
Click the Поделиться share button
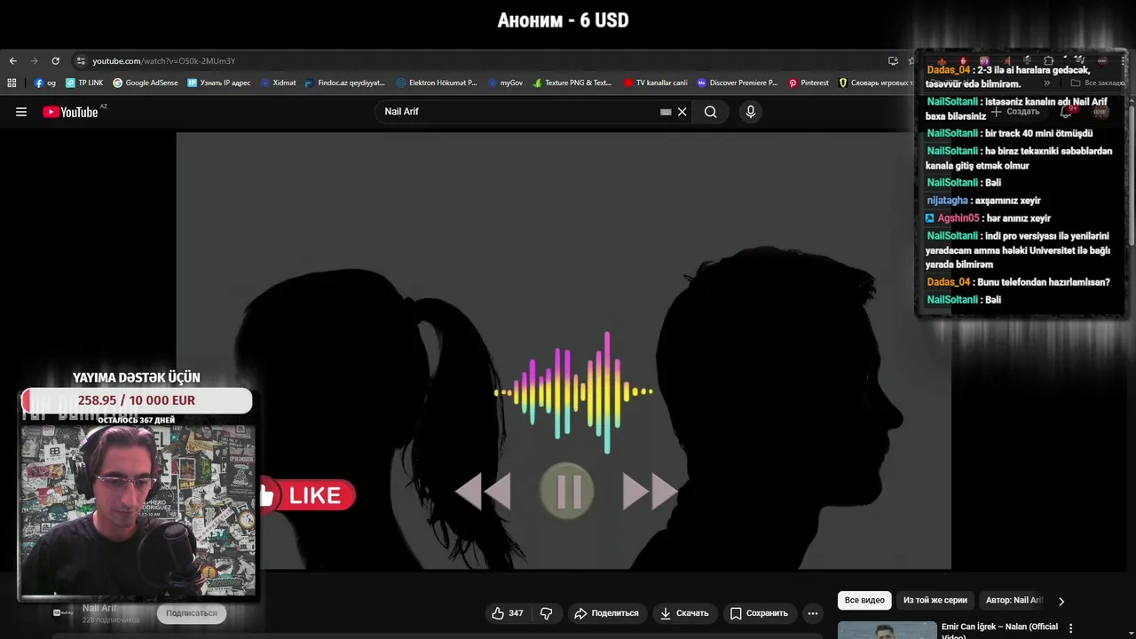point(606,613)
